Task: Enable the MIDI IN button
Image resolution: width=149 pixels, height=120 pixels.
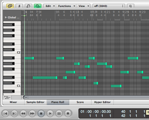Action: [x=28, y=6]
